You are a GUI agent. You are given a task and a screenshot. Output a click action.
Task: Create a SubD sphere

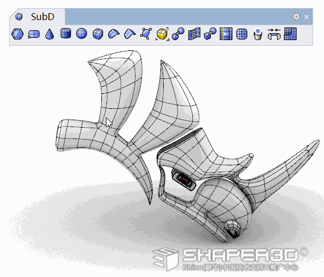[82, 33]
